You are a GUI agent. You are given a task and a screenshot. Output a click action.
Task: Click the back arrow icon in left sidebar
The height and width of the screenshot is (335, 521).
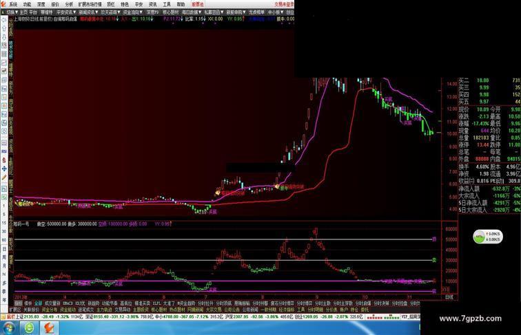click(x=4, y=21)
